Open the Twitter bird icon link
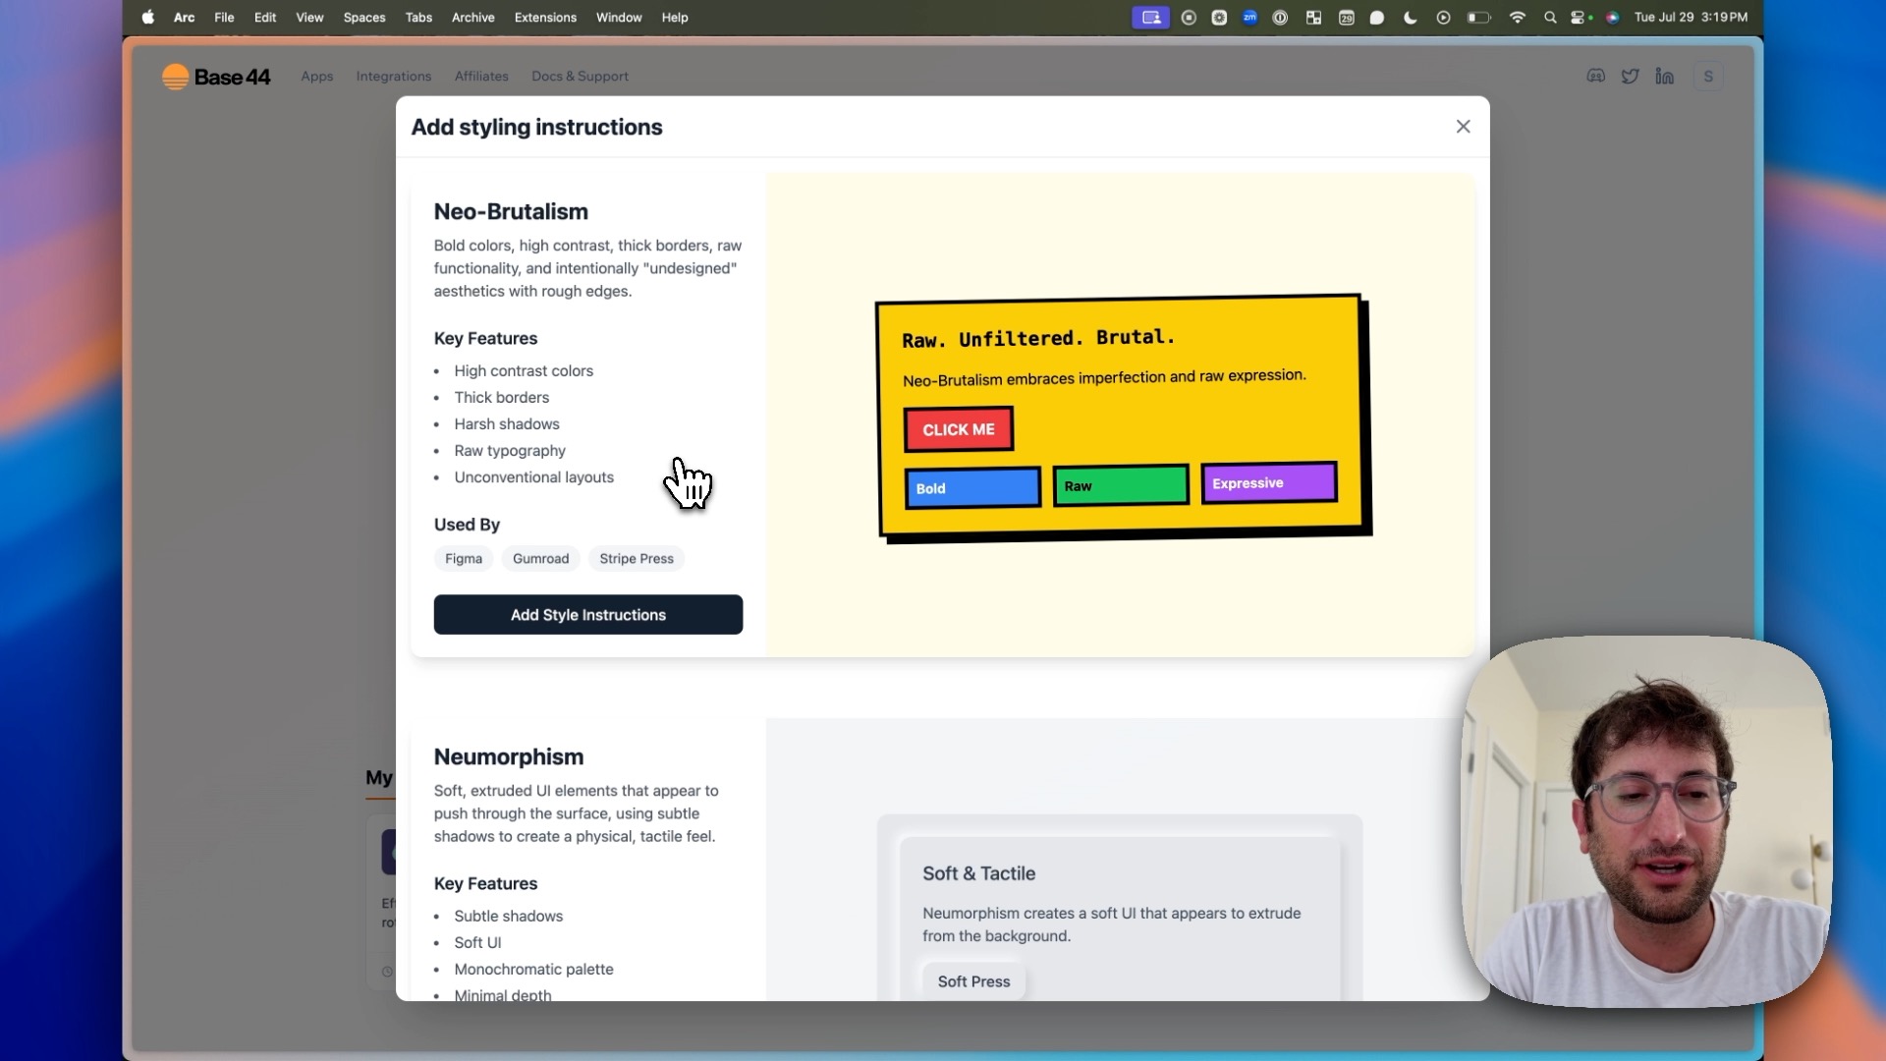Screen dimensions: 1886x1061 click(x=1631, y=77)
